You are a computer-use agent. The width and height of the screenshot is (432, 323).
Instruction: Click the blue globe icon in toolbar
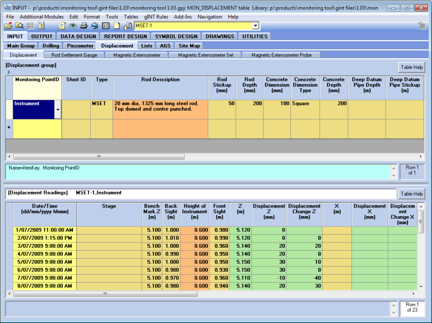[x=95, y=26]
